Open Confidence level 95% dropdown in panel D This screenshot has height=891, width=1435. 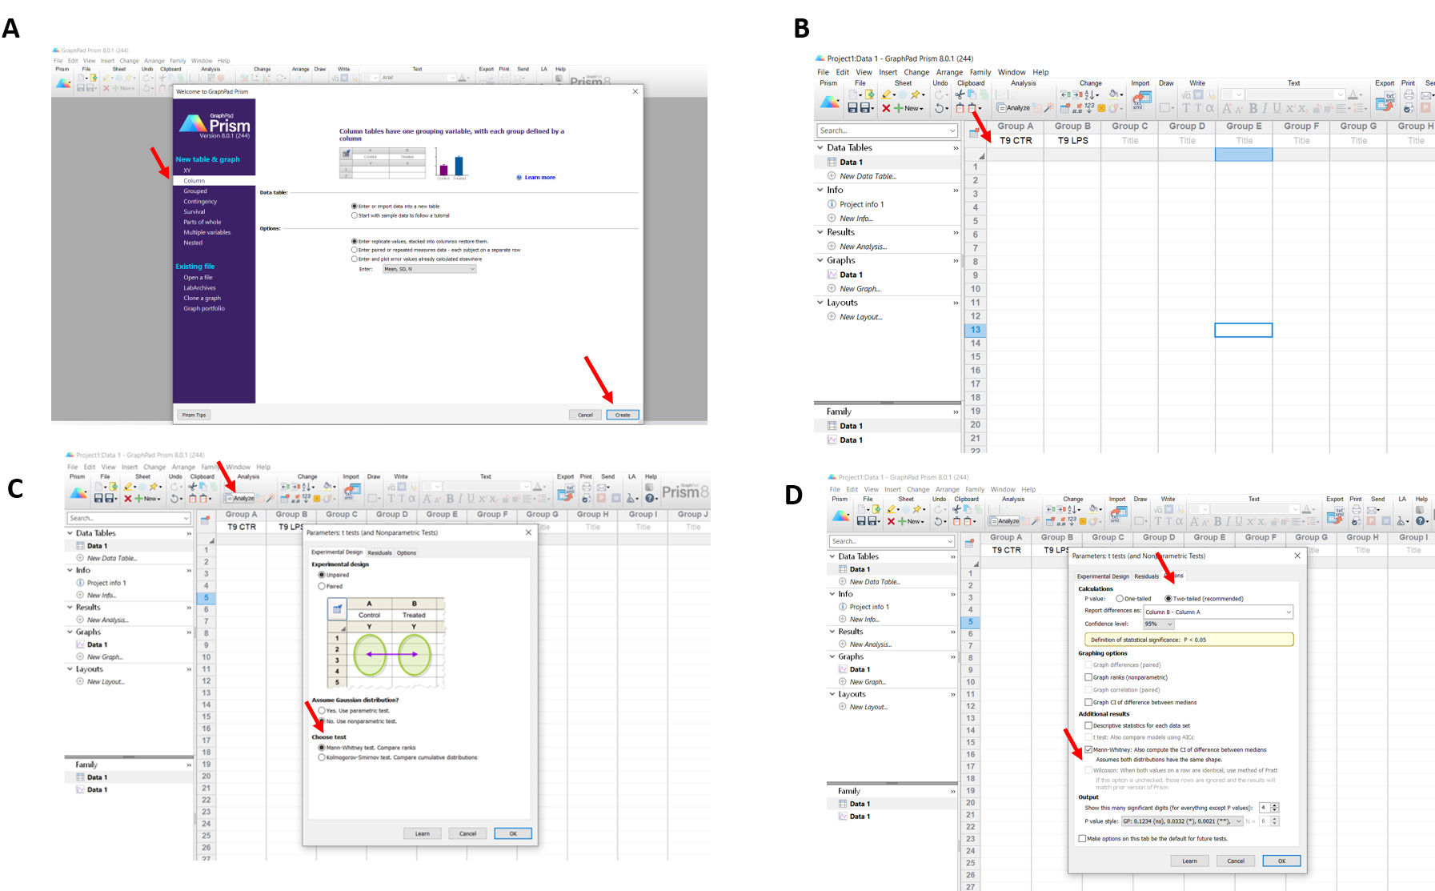point(1159,624)
